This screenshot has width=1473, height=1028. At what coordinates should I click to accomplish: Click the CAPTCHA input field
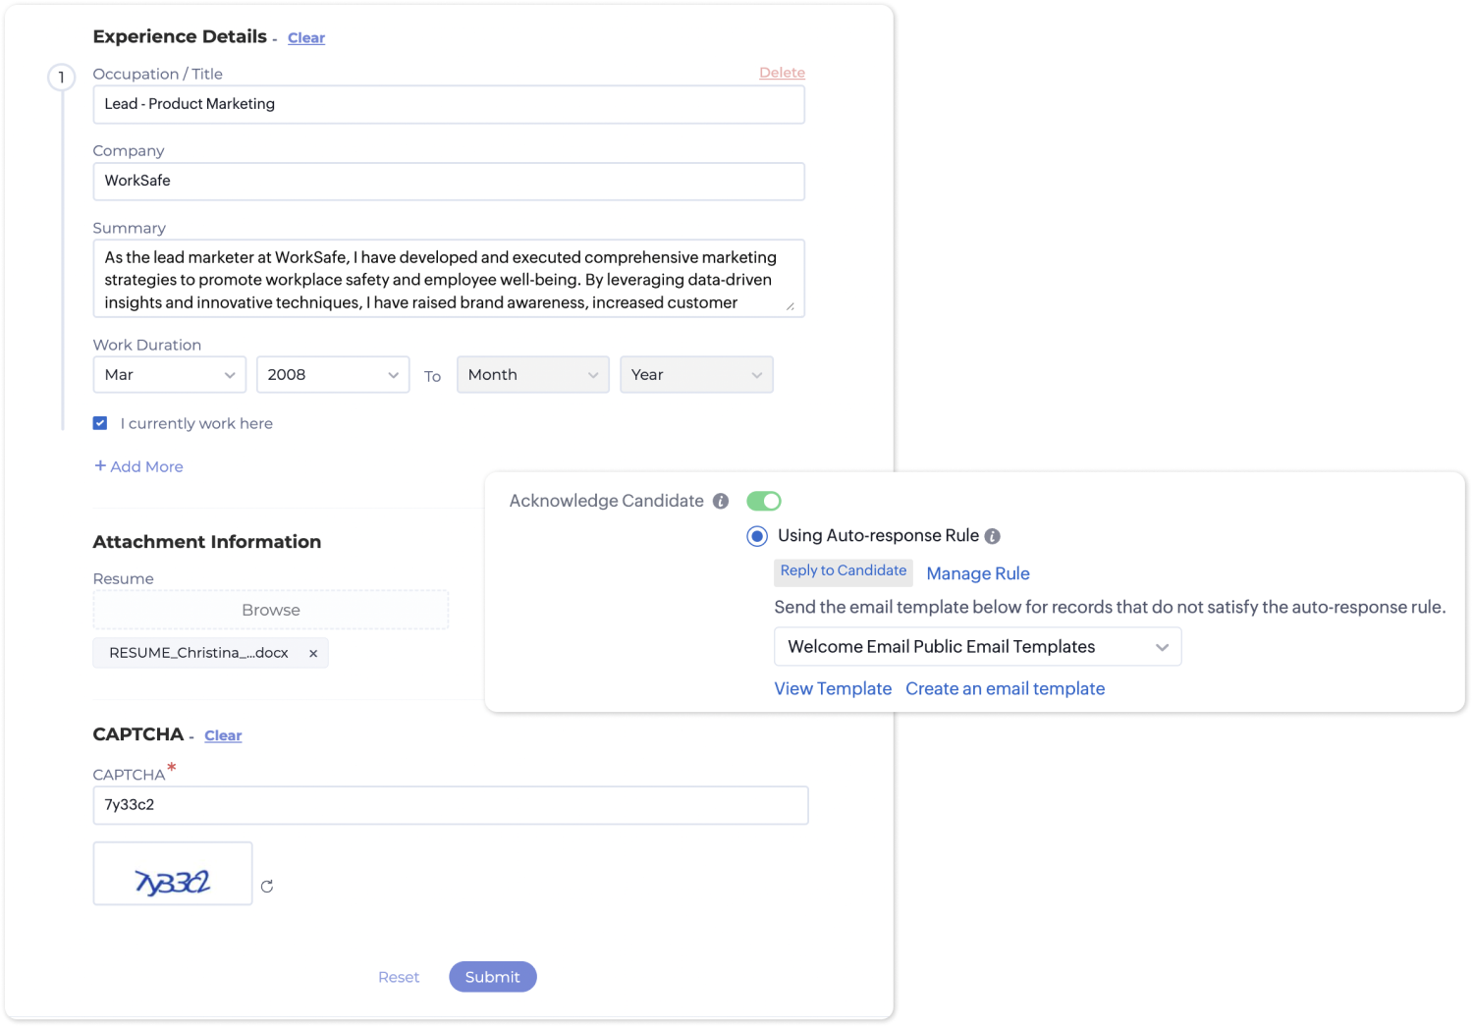click(x=450, y=804)
